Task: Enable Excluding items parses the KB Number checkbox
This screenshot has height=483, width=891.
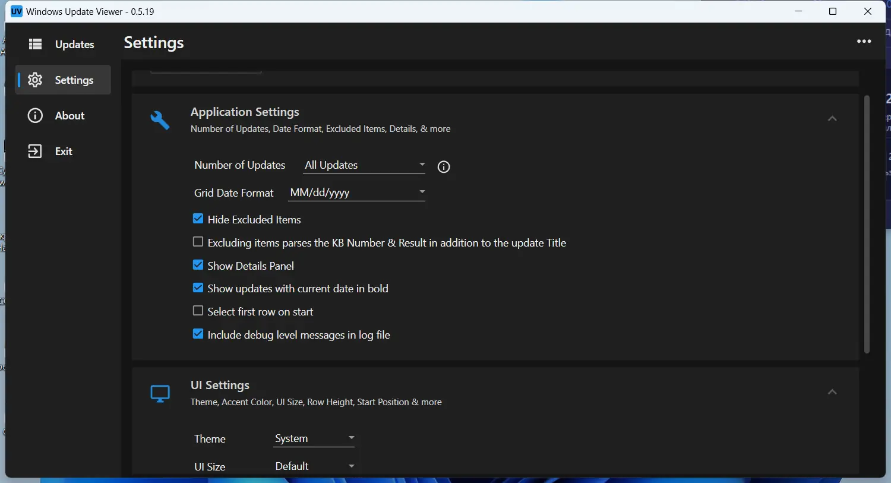Action: 198,242
